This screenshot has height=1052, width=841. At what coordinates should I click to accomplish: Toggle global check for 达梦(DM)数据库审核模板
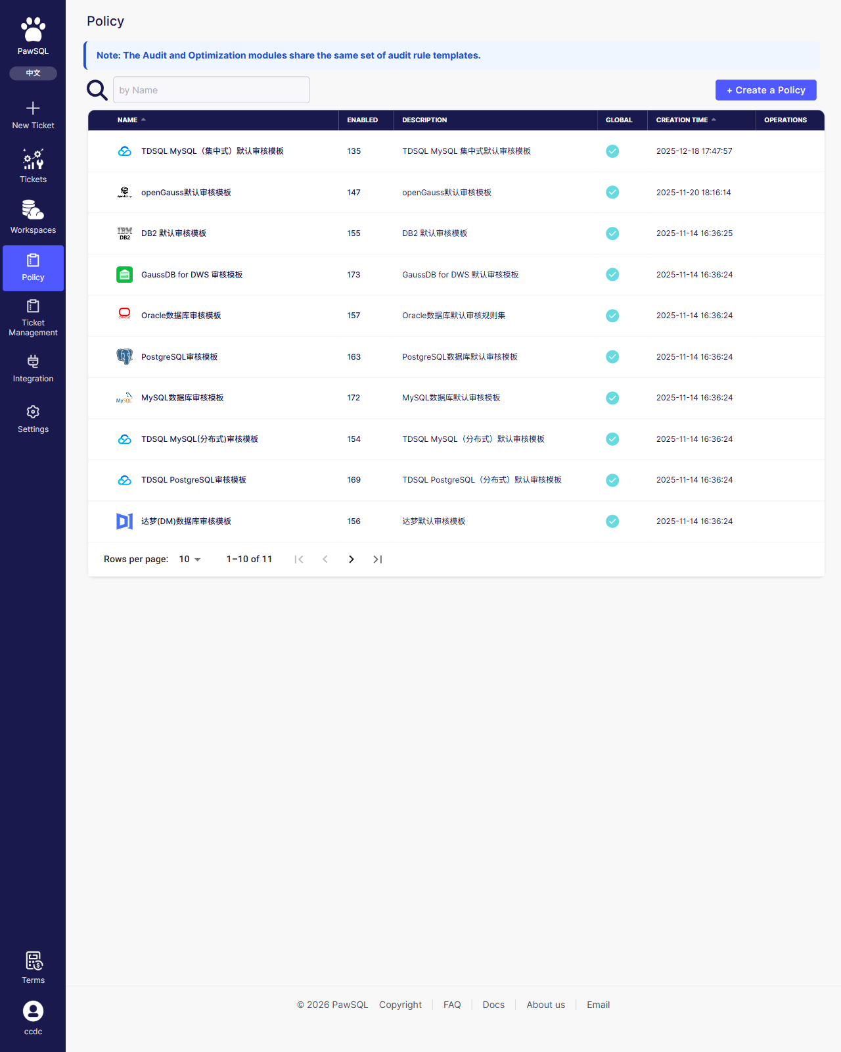(612, 521)
